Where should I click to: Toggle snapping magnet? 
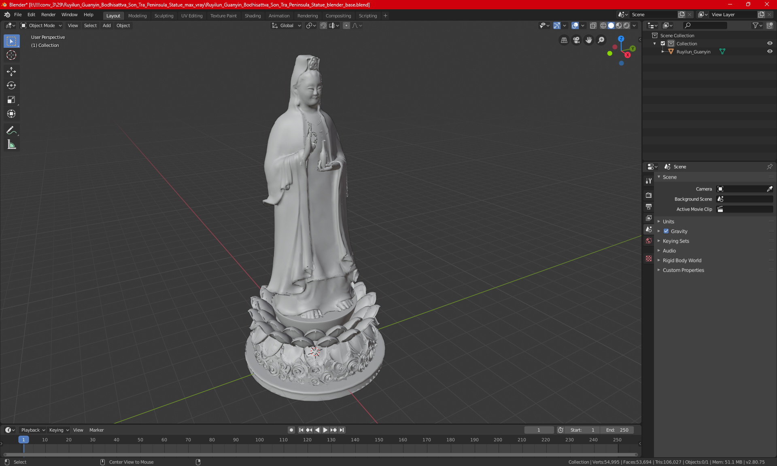coord(323,25)
